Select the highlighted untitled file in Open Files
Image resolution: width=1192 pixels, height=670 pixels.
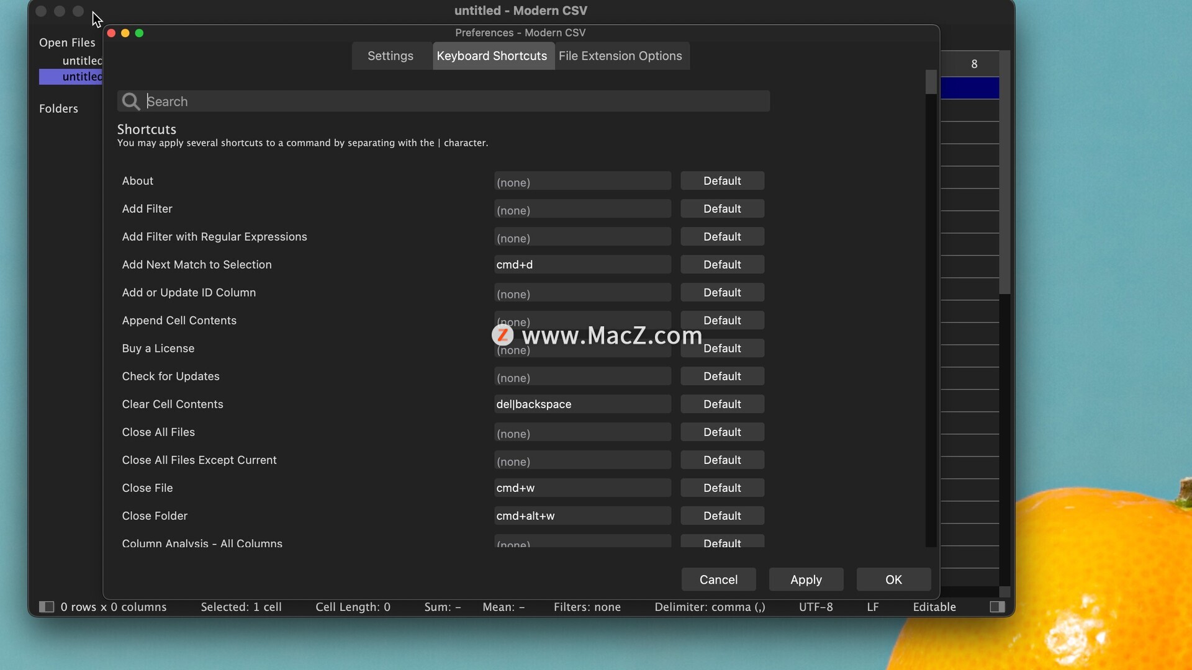point(71,76)
